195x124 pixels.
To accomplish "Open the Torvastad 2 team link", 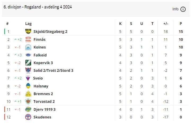I will pyautogui.click(x=44, y=101).
